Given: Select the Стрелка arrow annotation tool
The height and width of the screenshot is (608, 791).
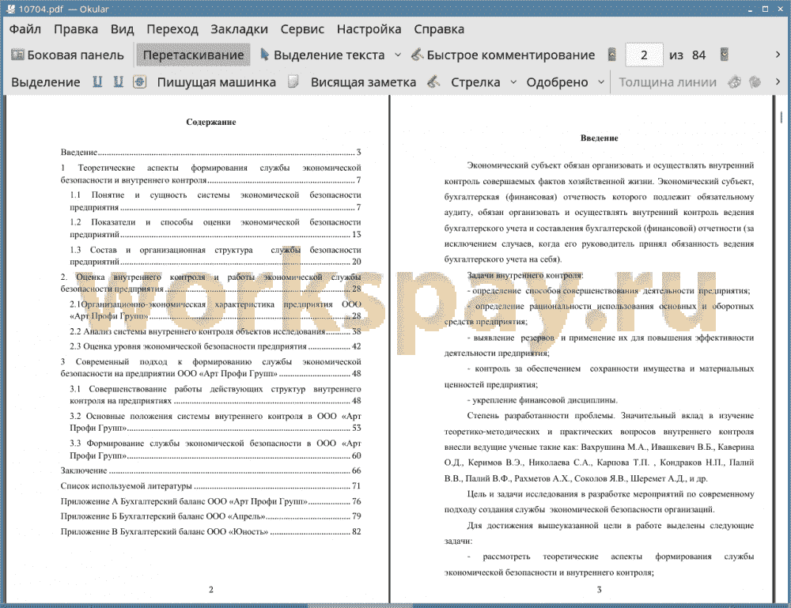Looking at the screenshot, I should (x=475, y=82).
